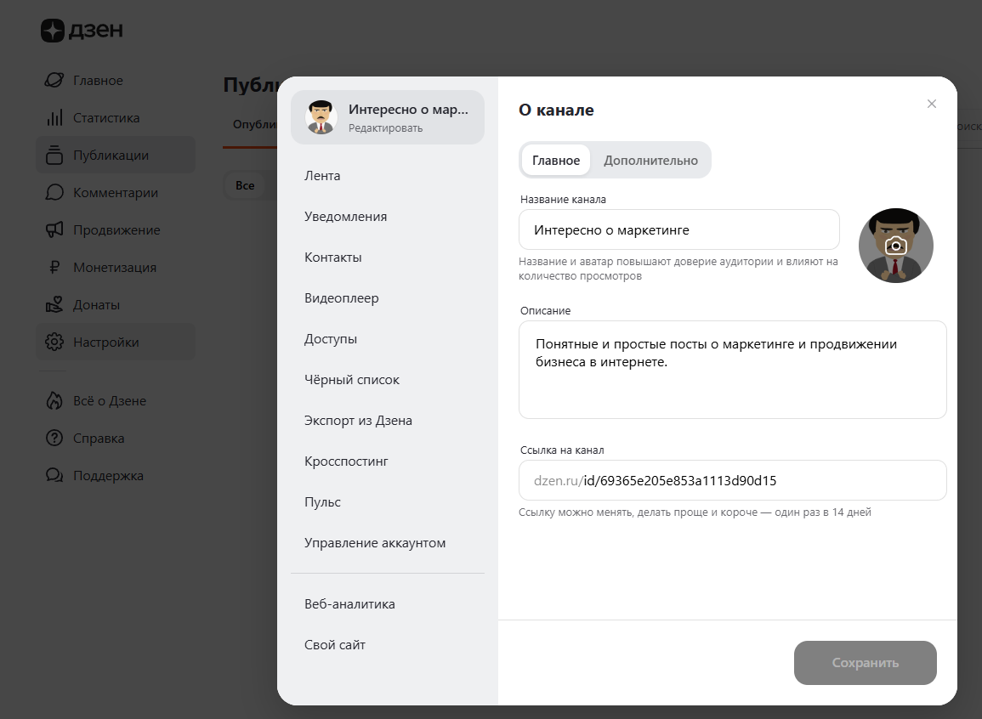982x719 pixels.
Task: Select the Донаты sidebar icon
Action: click(53, 304)
